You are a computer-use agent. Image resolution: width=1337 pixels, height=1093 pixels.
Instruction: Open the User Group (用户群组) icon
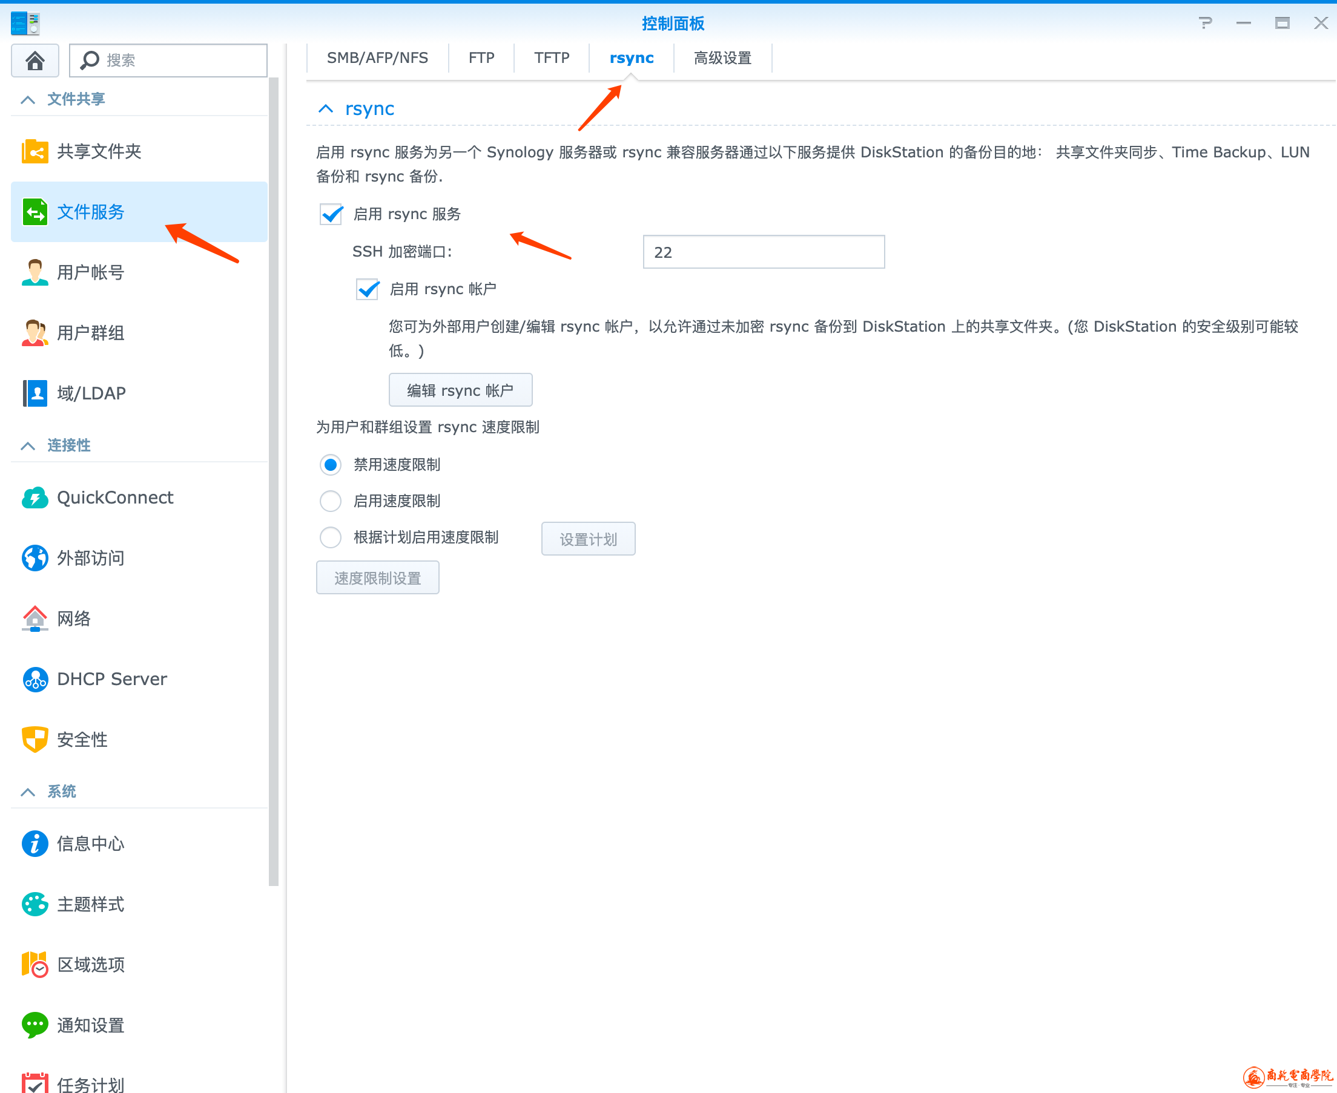[x=35, y=333]
